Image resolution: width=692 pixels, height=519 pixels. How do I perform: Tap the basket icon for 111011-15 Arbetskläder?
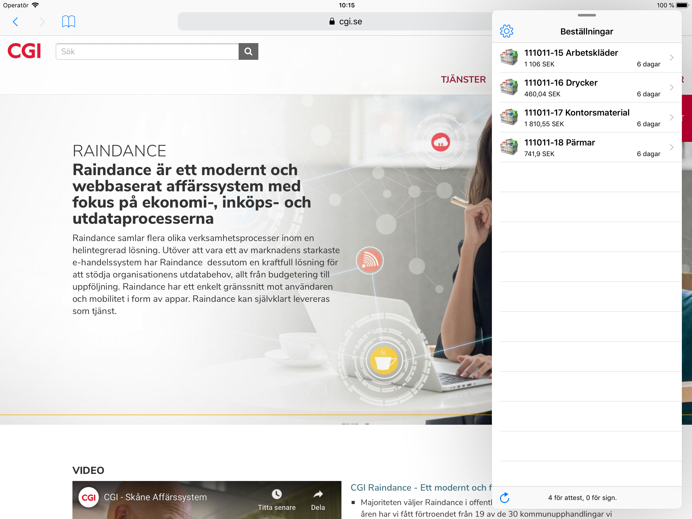point(509,57)
